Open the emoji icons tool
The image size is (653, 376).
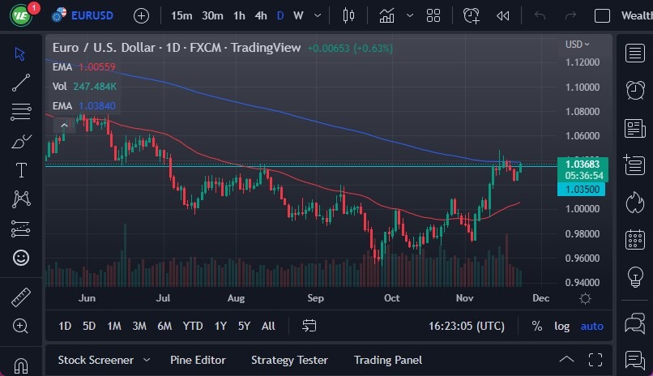pyautogui.click(x=21, y=258)
